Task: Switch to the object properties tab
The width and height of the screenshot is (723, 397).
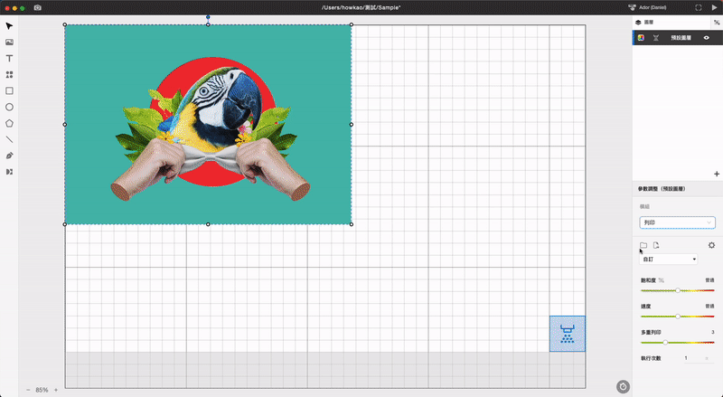Action: point(717,23)
